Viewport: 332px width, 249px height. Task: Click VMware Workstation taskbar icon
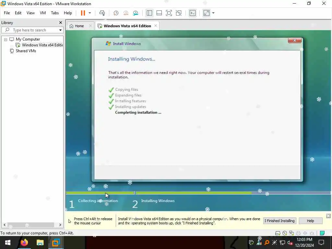pyautogui.click(x=56, y=243)
